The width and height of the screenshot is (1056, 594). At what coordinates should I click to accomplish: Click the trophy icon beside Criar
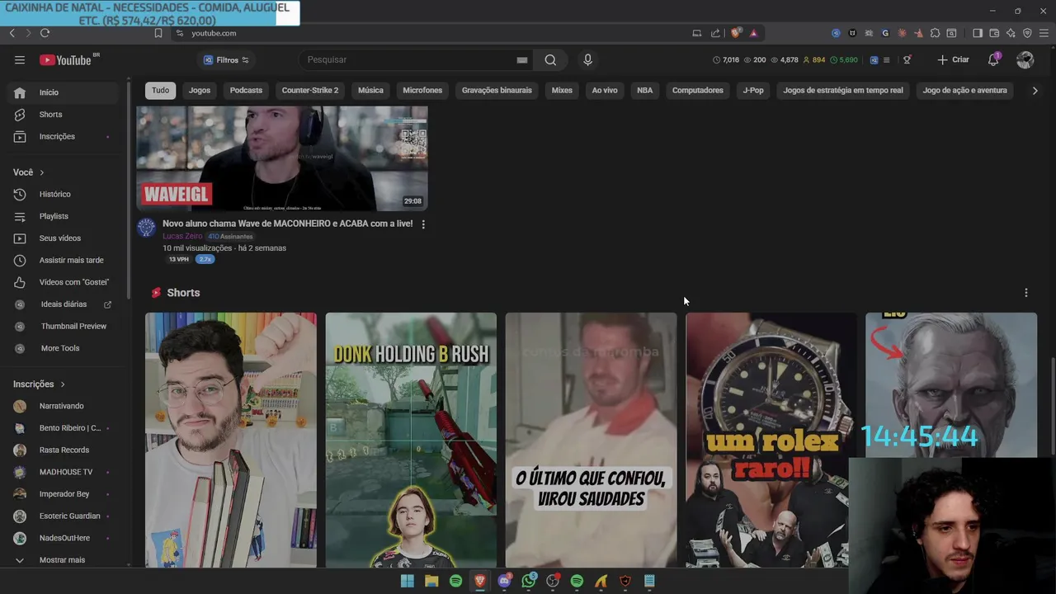click(x=907, y=59)
